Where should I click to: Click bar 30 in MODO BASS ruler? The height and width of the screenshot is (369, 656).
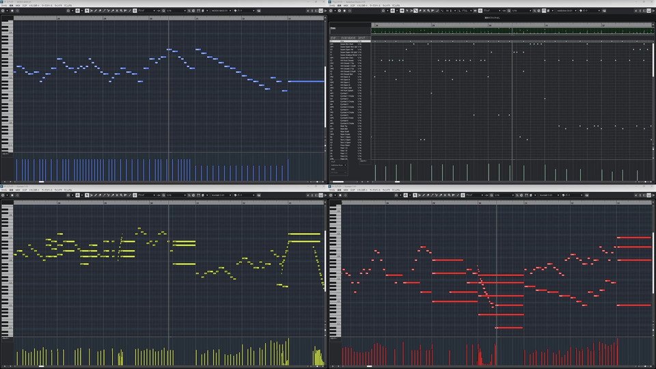(151, 18)
